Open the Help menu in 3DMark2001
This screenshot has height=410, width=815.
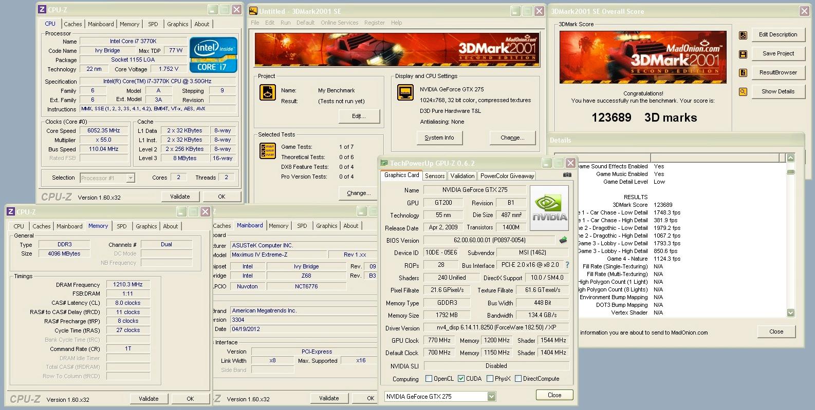click(396, 23)
